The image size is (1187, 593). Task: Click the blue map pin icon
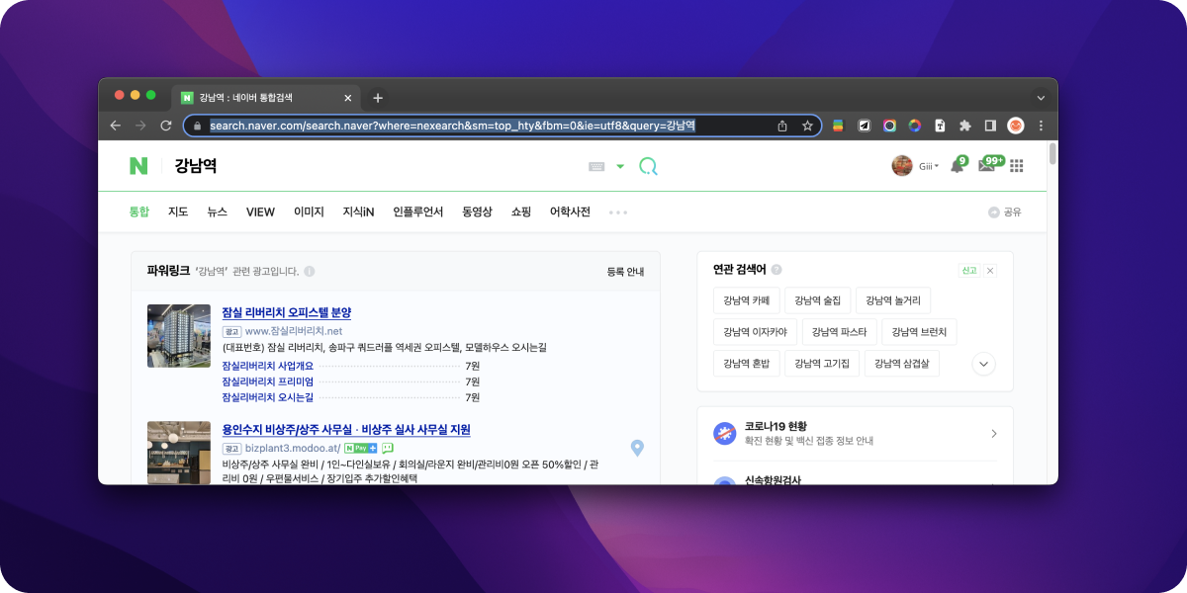[638, 449]
